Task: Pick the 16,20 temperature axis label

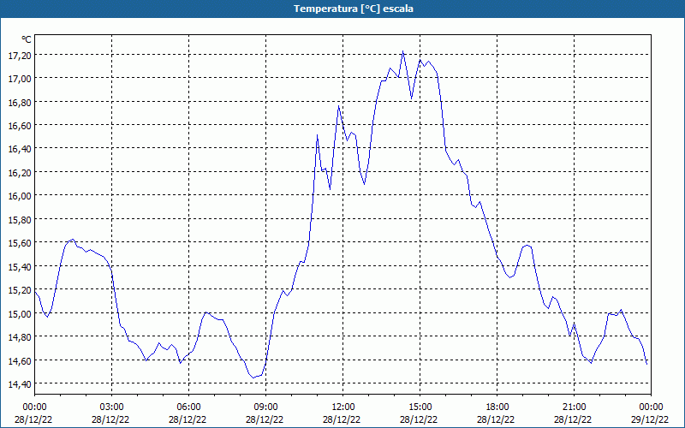Action: point(20,173)
